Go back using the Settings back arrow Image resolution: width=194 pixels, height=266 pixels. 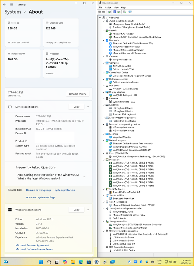(x=4, y=5)
